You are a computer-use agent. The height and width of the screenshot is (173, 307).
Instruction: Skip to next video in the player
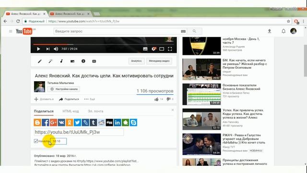48,49
